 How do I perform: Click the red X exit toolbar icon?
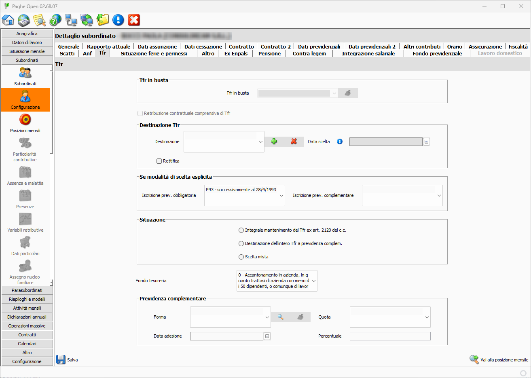pos(134,20)
